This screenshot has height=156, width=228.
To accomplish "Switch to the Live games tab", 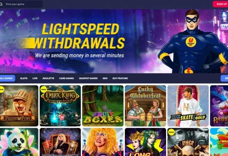I will pos(35,78).
